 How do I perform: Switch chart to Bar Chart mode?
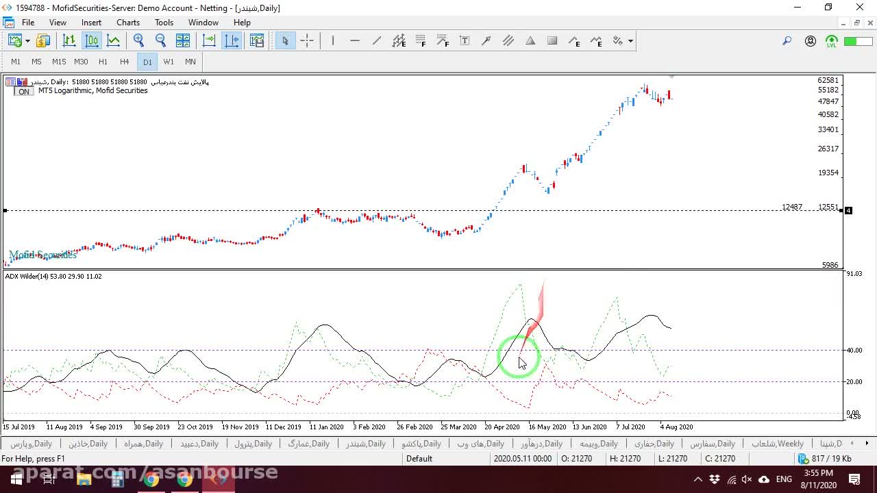pos(69,41)
